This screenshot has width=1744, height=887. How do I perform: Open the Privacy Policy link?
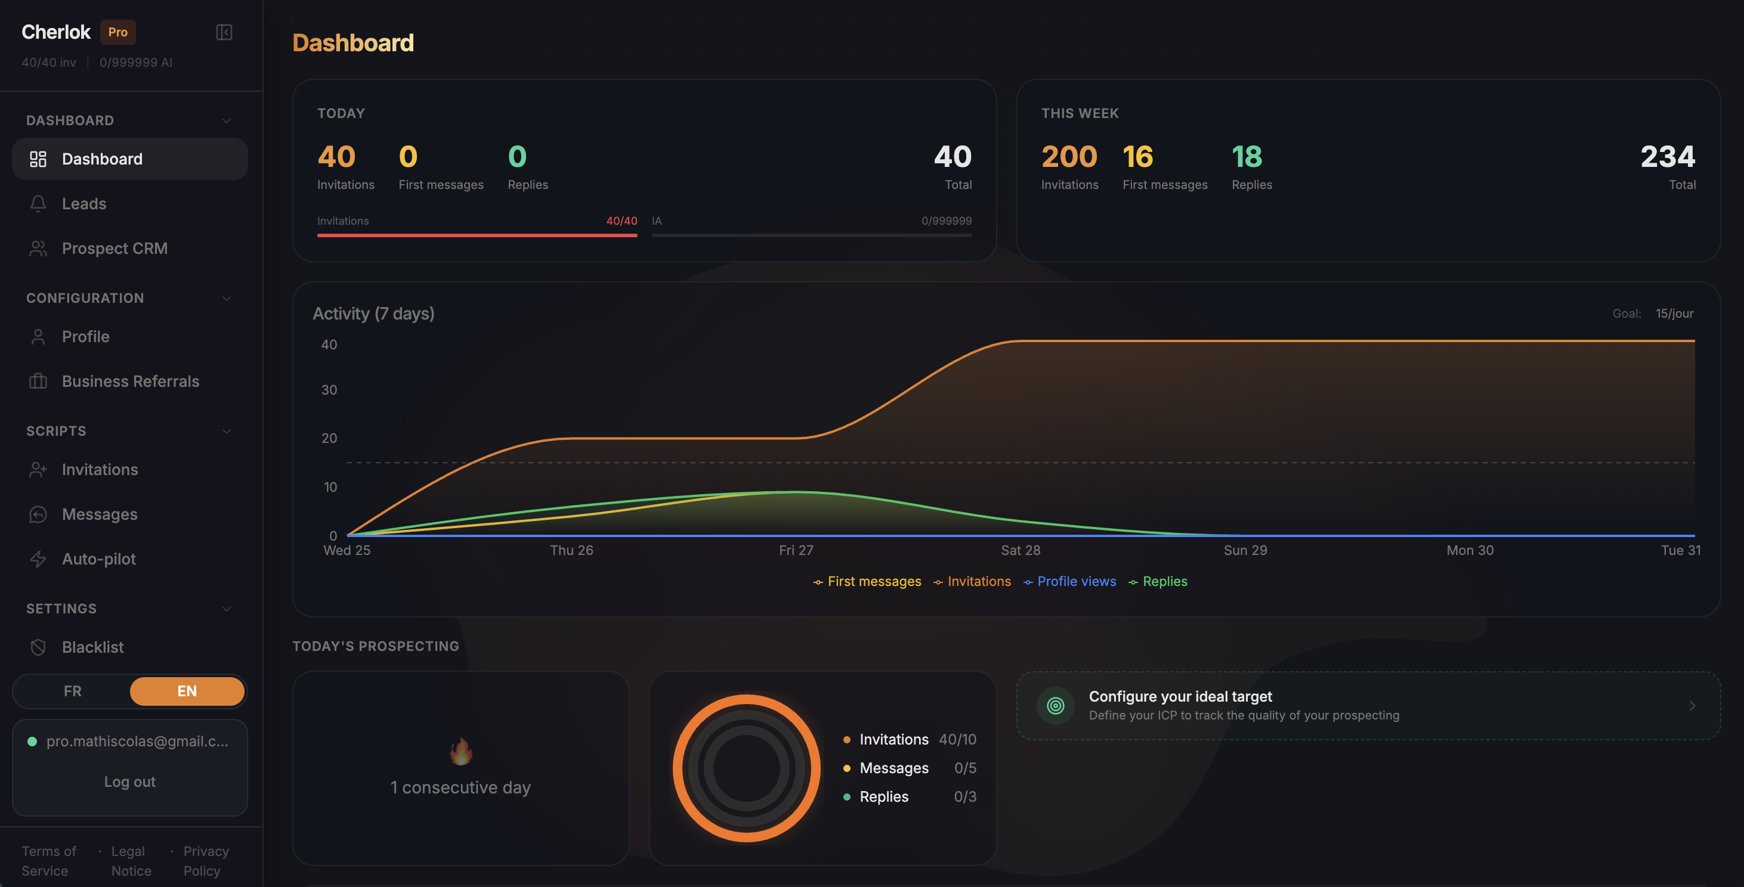pyautogui.click(x=205, y=861)
